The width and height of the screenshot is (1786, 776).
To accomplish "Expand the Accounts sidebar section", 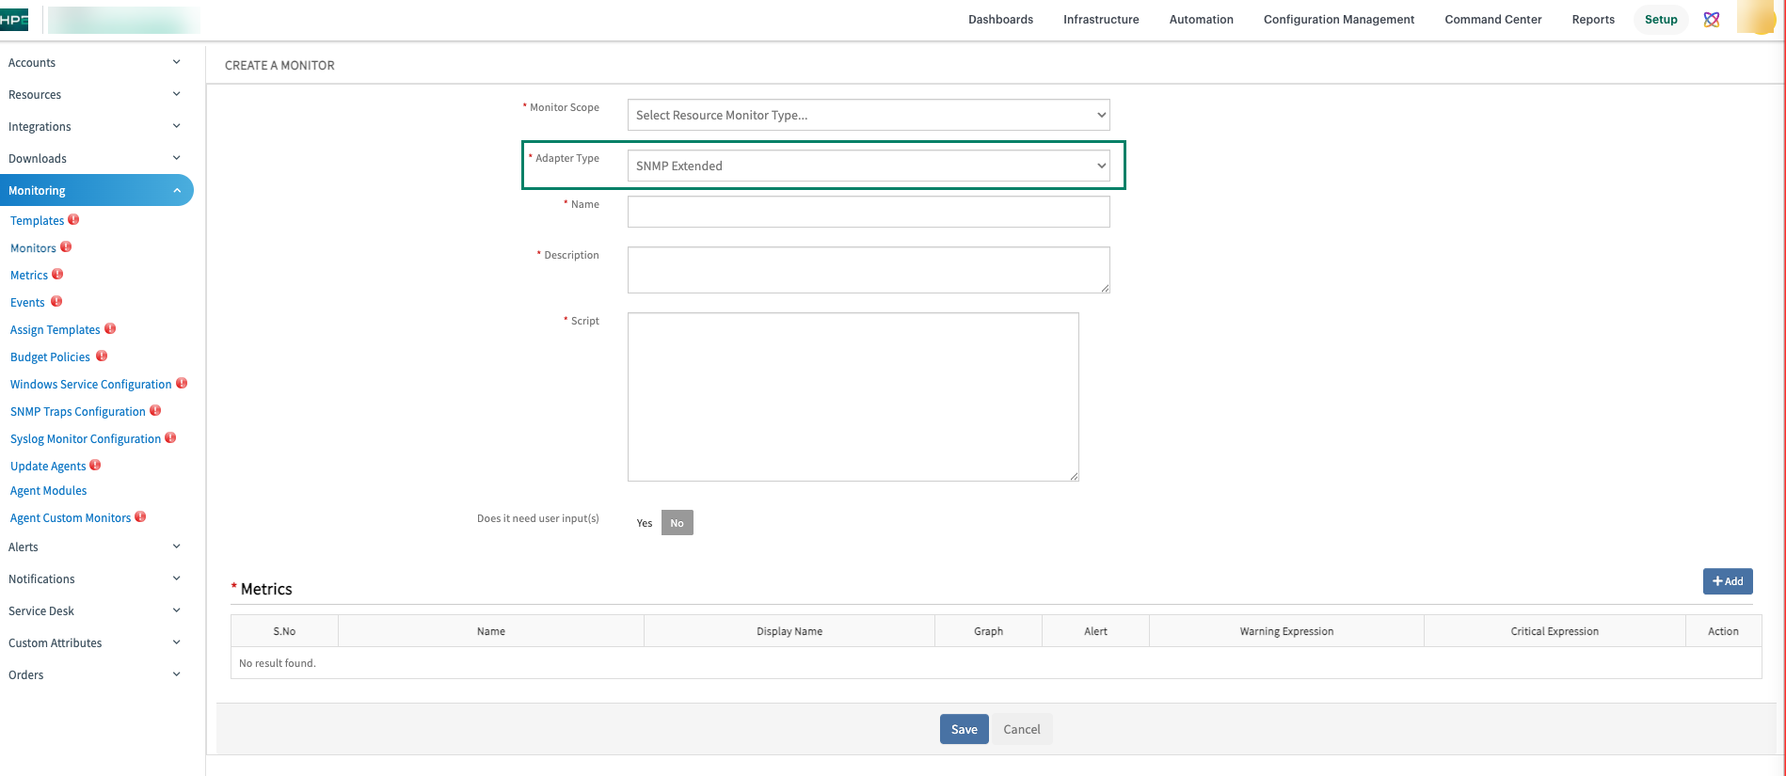I will pos(94,63).
